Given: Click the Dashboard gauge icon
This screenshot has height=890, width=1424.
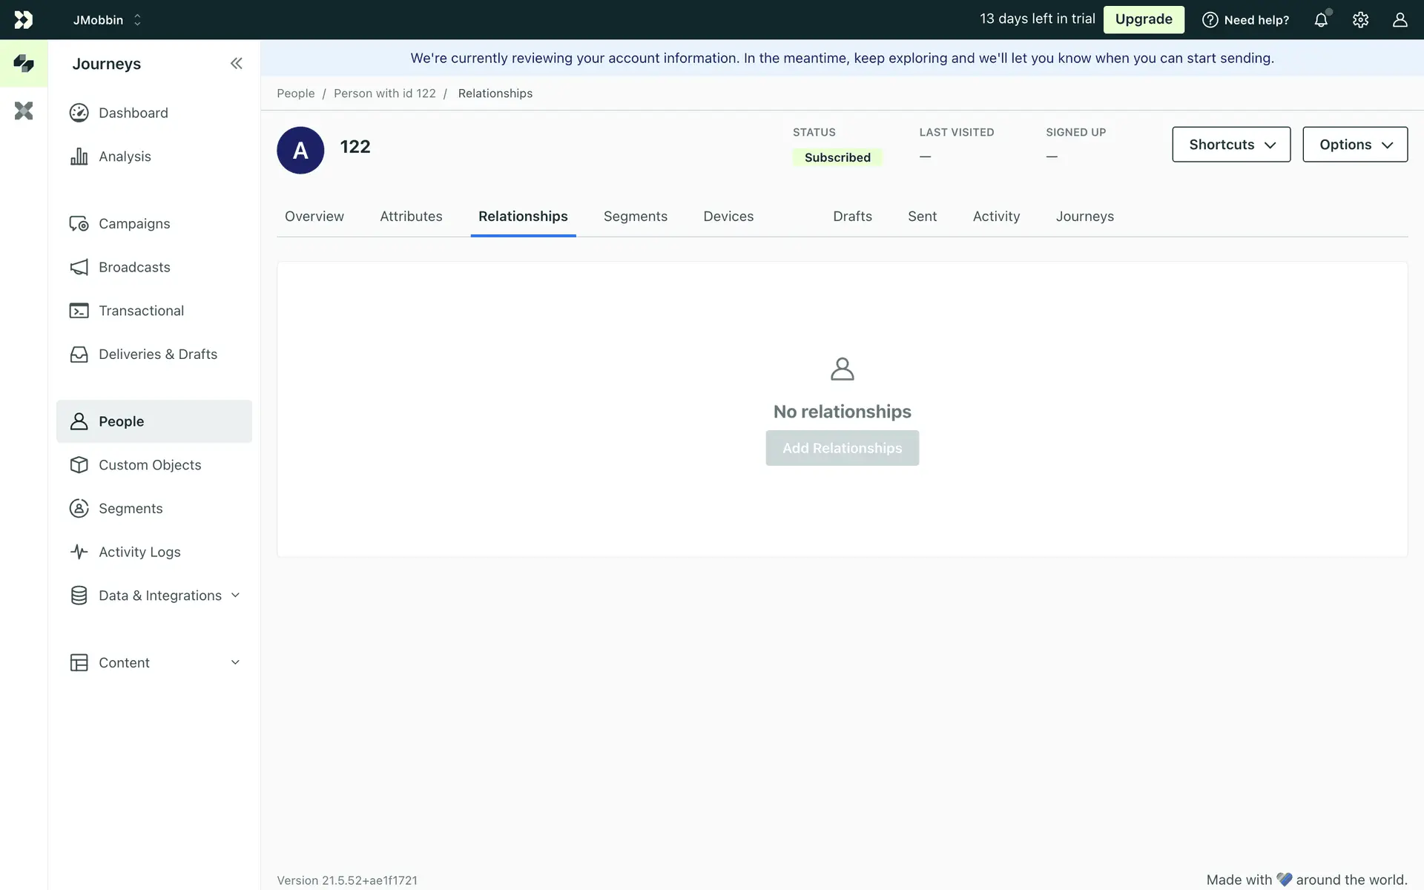Looking at the screenshot, I should 79,113.
